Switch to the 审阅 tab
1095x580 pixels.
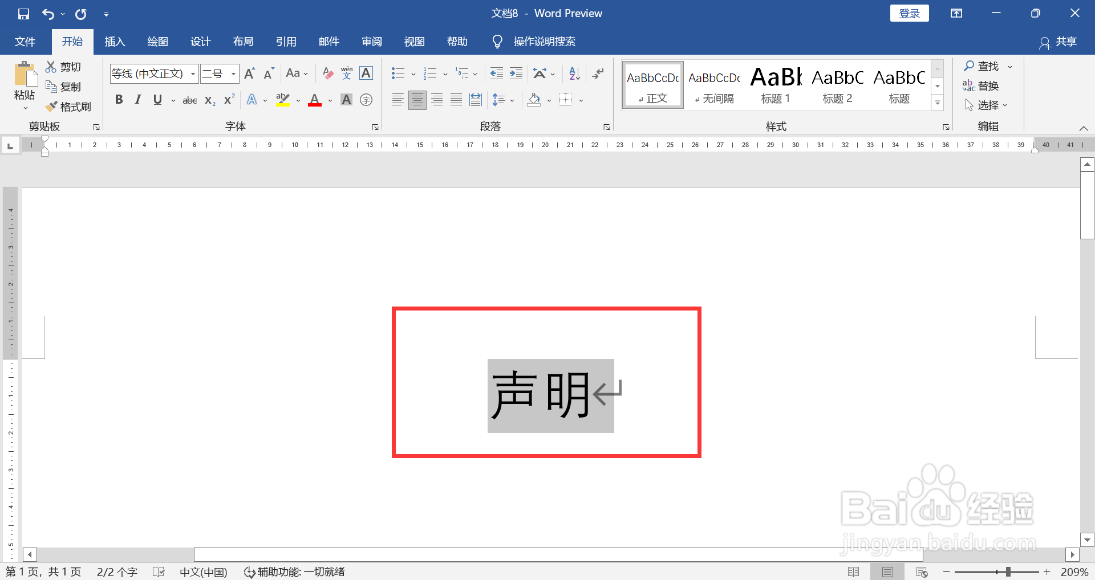371,42
